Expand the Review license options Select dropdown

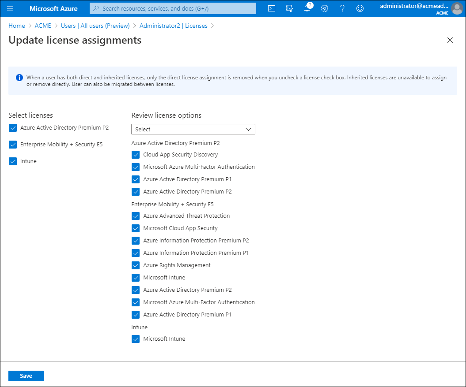[193, 129]
